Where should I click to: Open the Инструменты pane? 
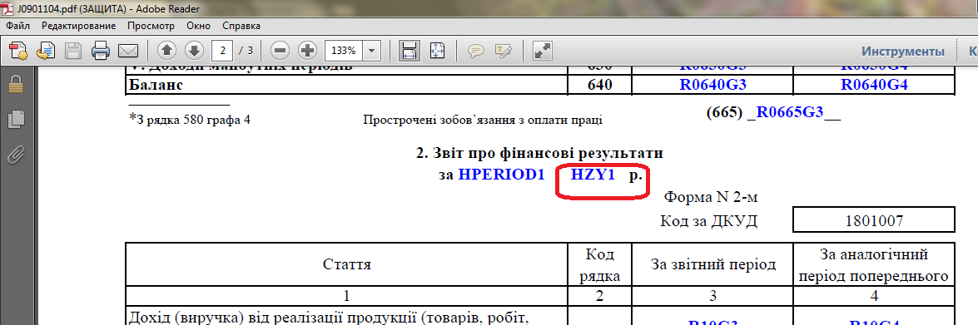(903, 51)
